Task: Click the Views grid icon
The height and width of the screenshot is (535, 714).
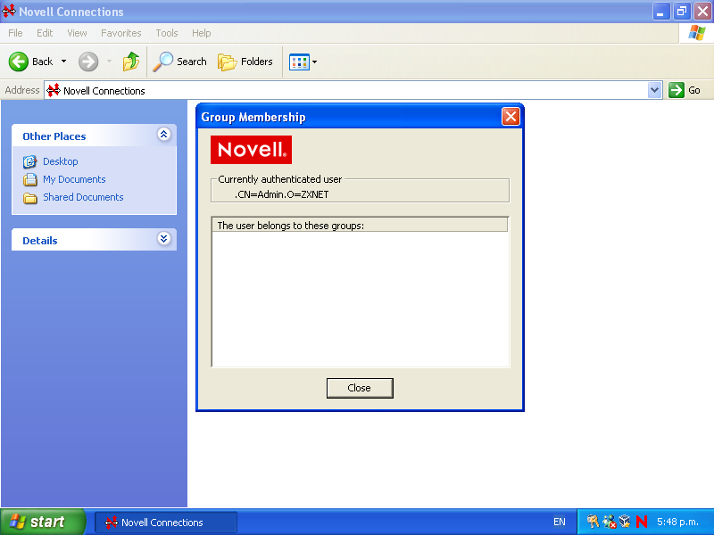Action: coord(299,62)
